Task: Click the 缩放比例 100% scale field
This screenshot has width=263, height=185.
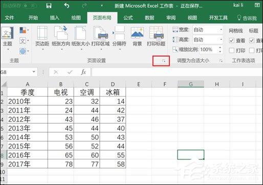Action: tap(209, 50)
